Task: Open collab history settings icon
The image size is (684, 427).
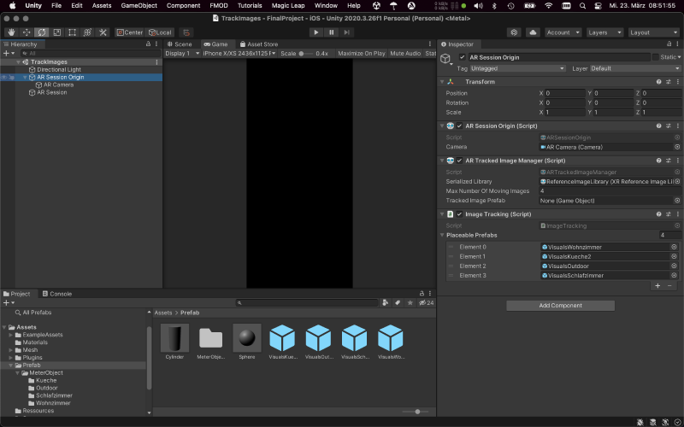Action: pyautogui.click(x=514, y=32)
